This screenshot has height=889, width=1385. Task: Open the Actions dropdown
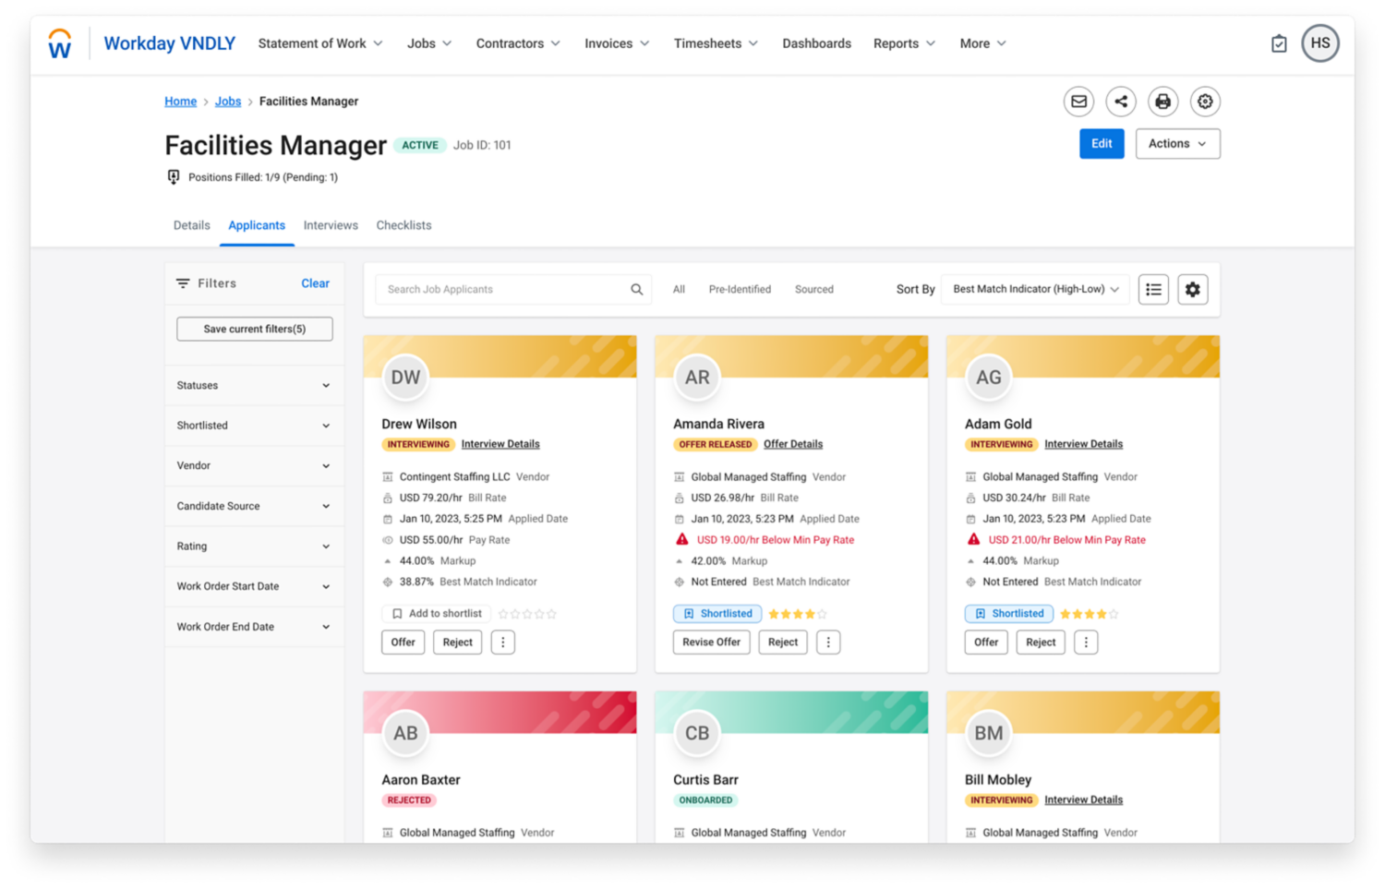(x=1176, y=144)
